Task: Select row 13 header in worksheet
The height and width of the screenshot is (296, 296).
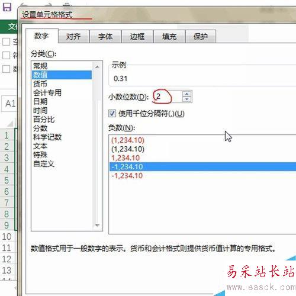Action: 7,271
